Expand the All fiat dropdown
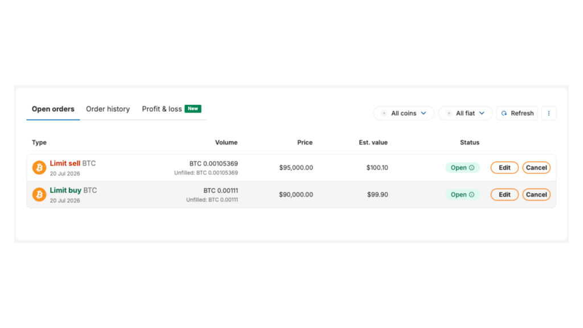Image resolution: width=583 pixels, height=328 pixels. tap(466, 113)
